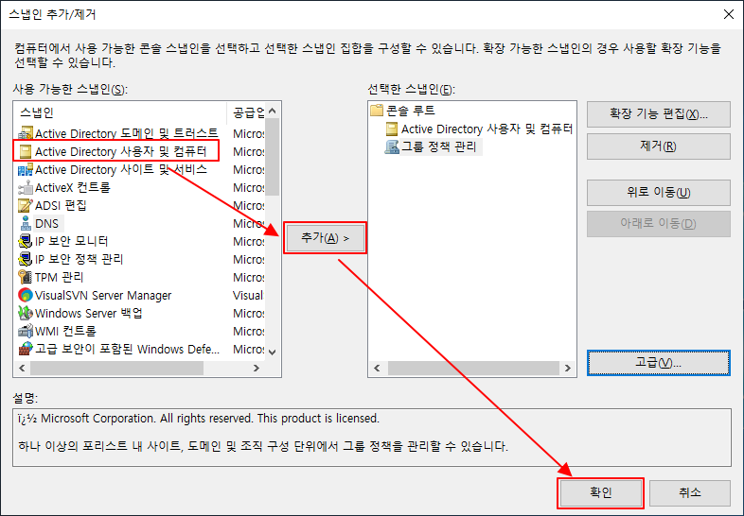744x516 pixels.
Task: Click the selected list scroll left arrow
Action: coord(377,369)
